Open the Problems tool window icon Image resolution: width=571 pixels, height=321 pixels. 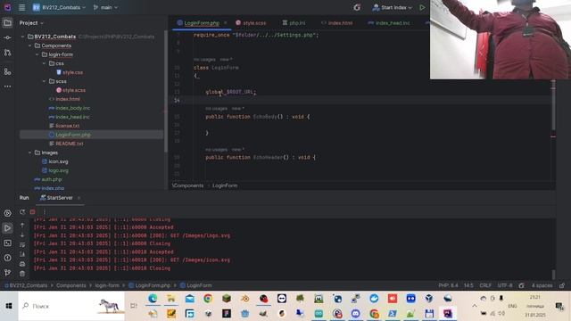7,258
